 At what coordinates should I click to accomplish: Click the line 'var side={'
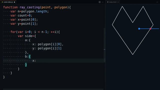pos(27,36)
